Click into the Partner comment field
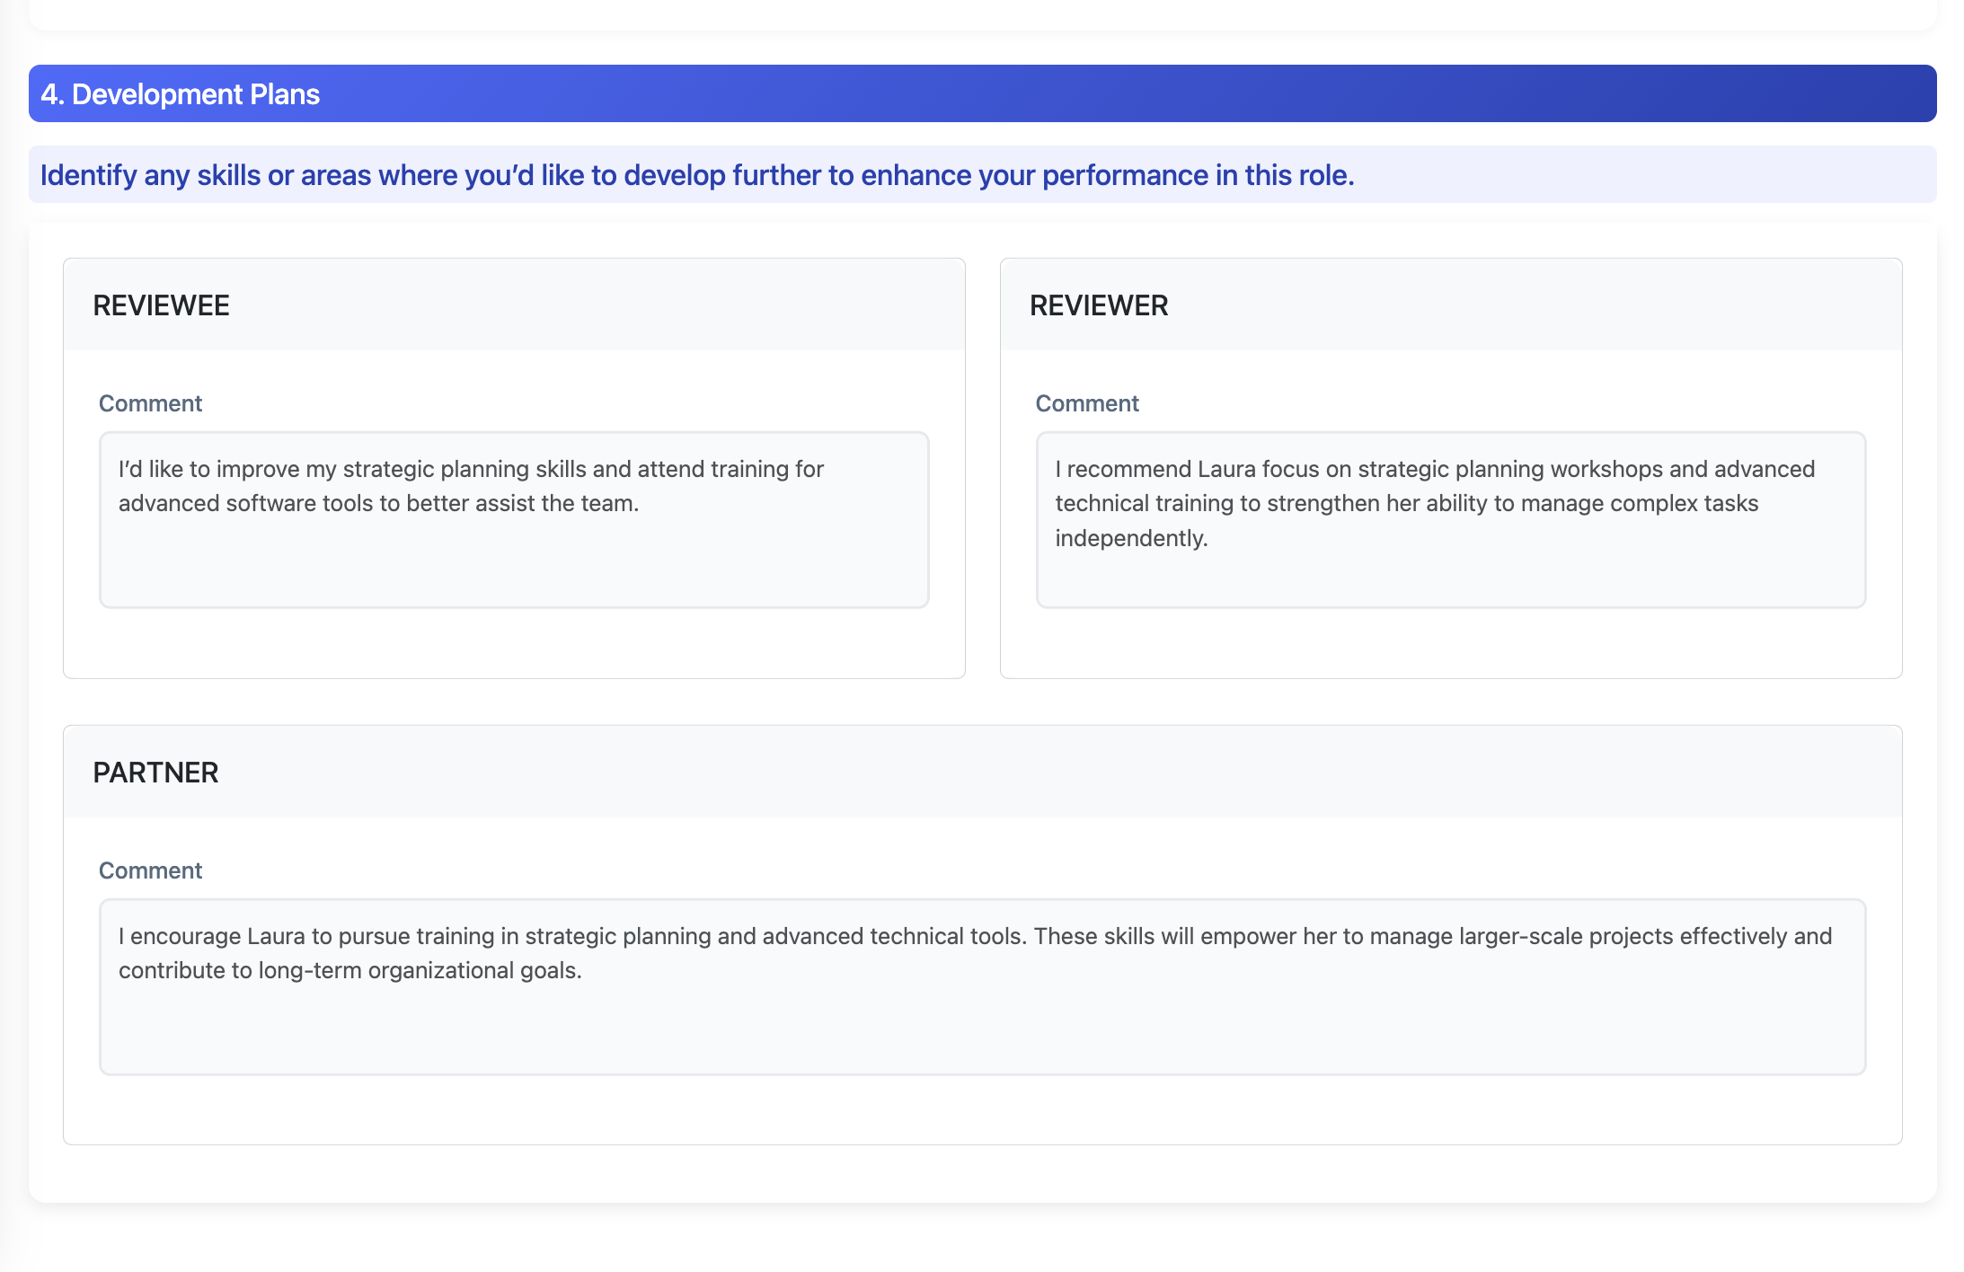The image size is (1964, 1272). (982, 986)
